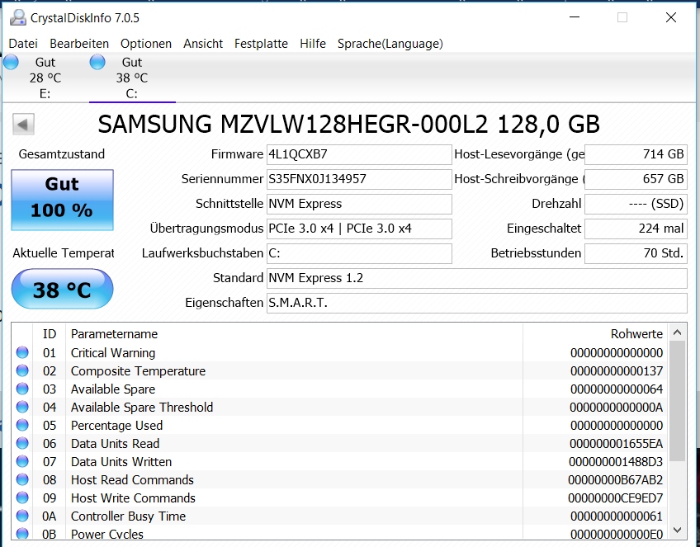Click the Drehzahl value ---- (SSD)

[x=636, y=204]
